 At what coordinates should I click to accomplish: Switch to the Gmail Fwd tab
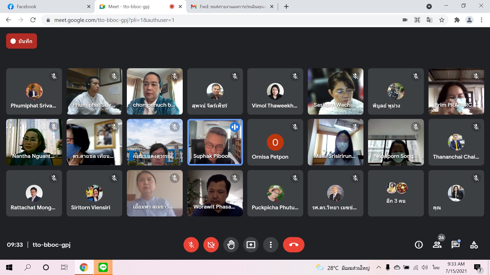tap(230, 7)
